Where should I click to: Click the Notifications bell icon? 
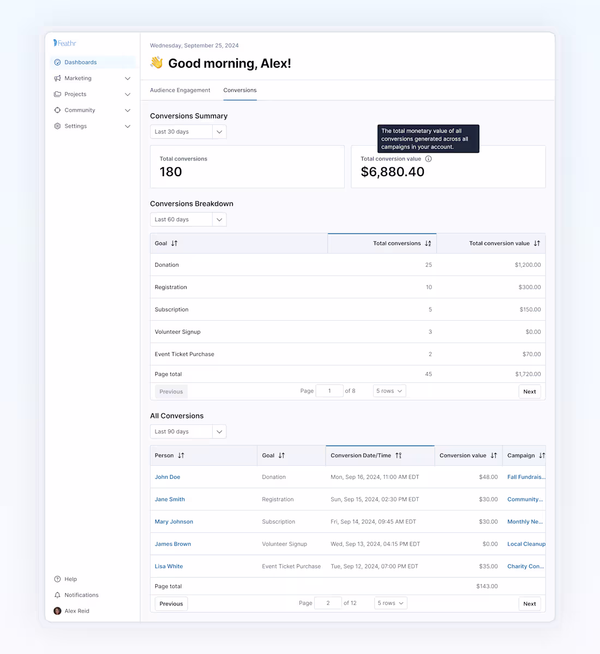57,595
